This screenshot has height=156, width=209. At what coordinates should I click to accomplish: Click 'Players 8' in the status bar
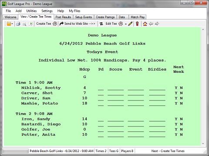(x=127, y=151)
